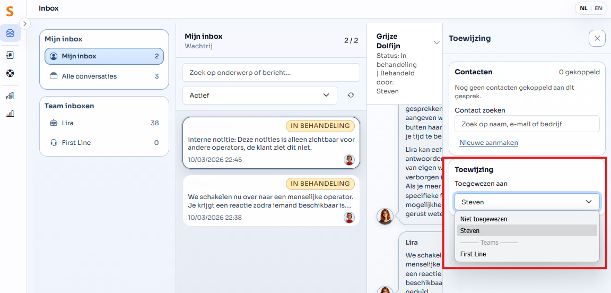
Task: Open the lifebuoy support icon in the sidebar
Action: (x=10, y=73)
